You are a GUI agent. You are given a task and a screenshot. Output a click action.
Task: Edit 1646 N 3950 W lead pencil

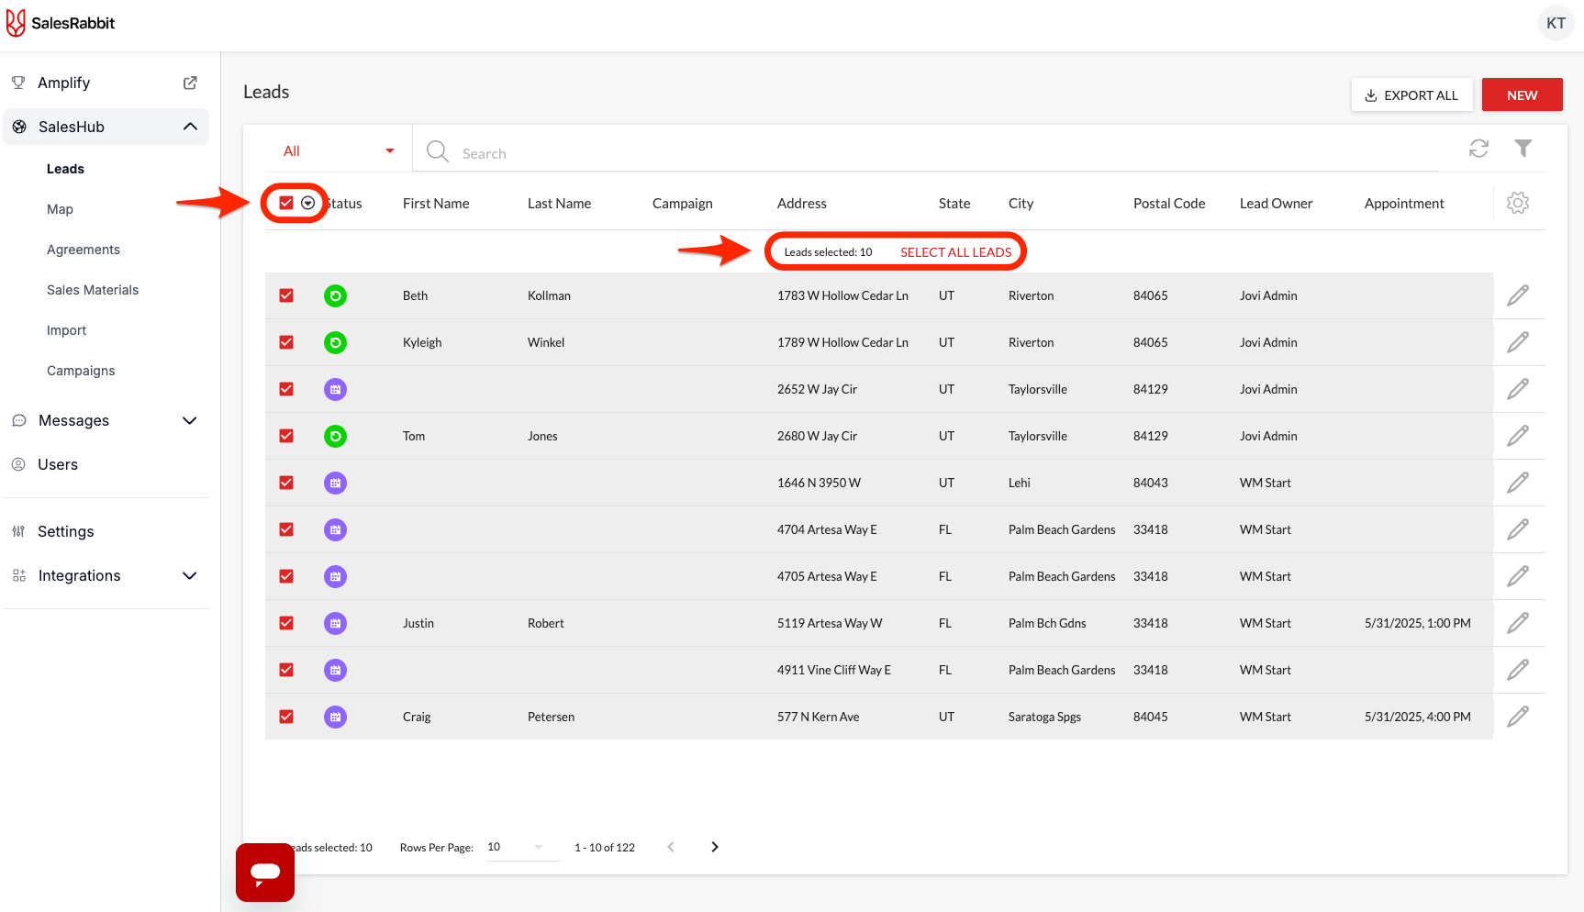[1518, 483]
